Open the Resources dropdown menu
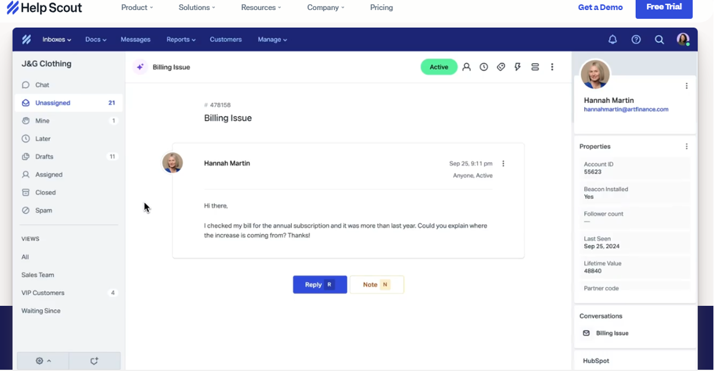 261,8
